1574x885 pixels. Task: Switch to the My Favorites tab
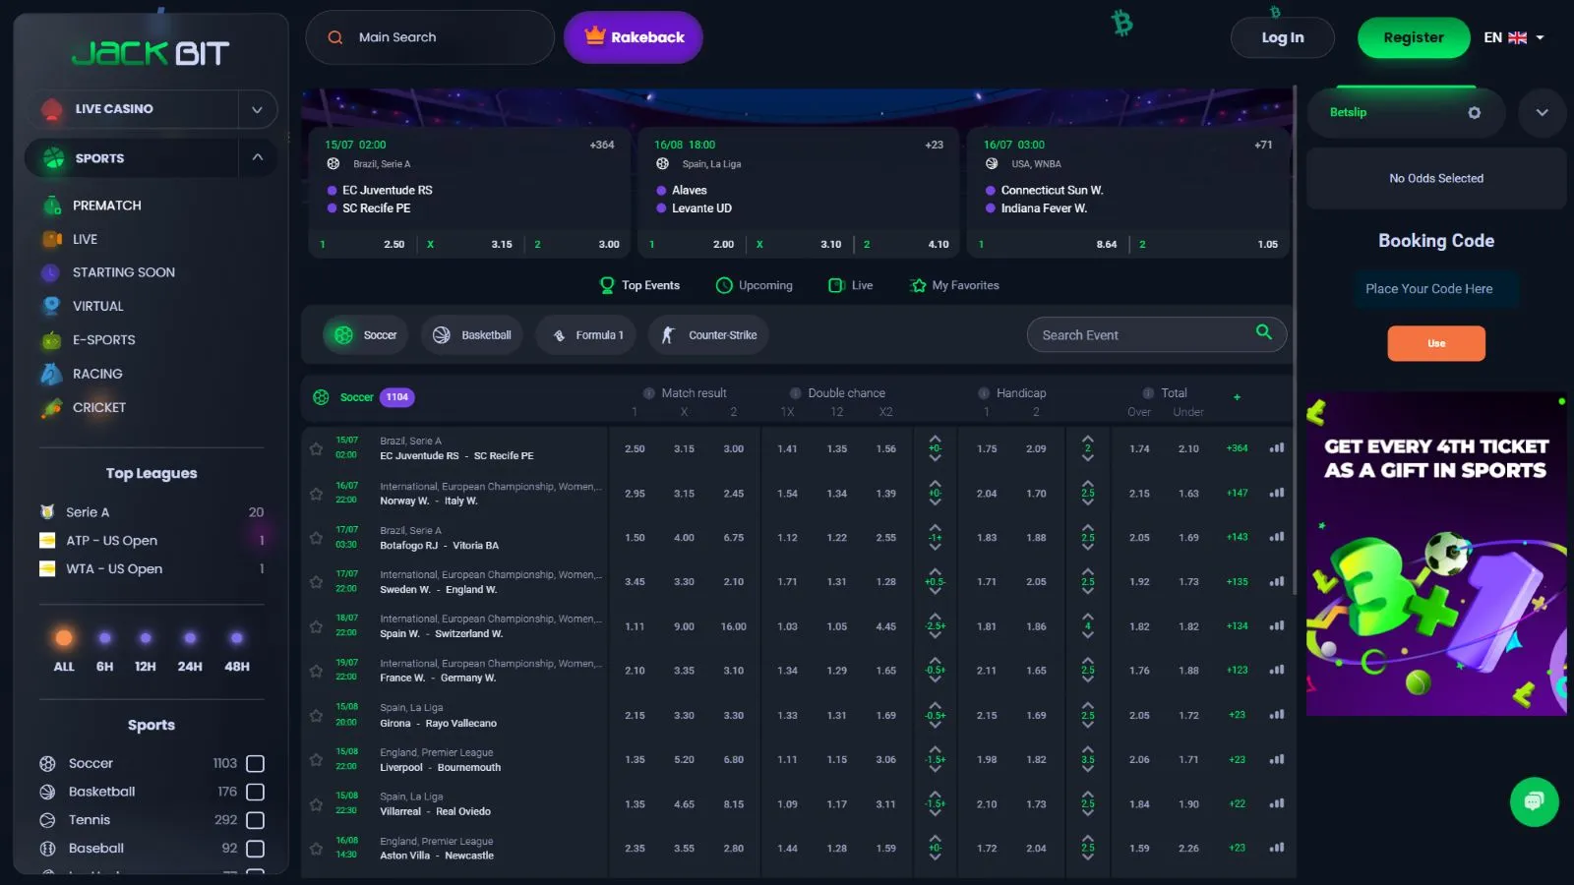point(954,285)
